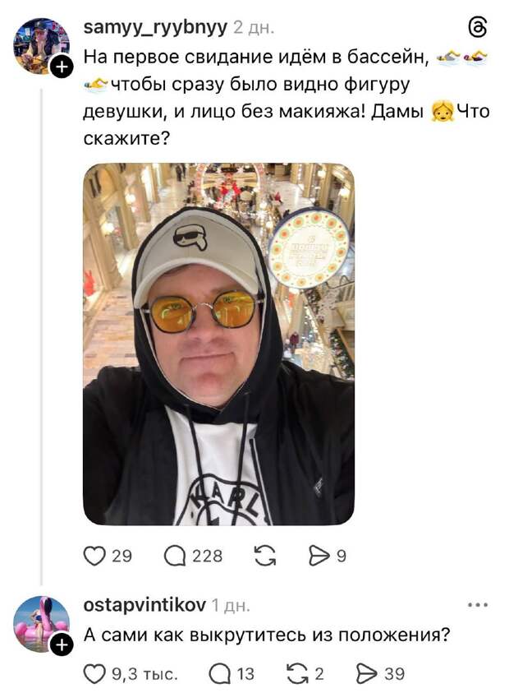The width and height of the screenshot is (509, 693).
Task: Open the three-dots menu on ostapvintikov's reply
Action: [x=478, y=605]
